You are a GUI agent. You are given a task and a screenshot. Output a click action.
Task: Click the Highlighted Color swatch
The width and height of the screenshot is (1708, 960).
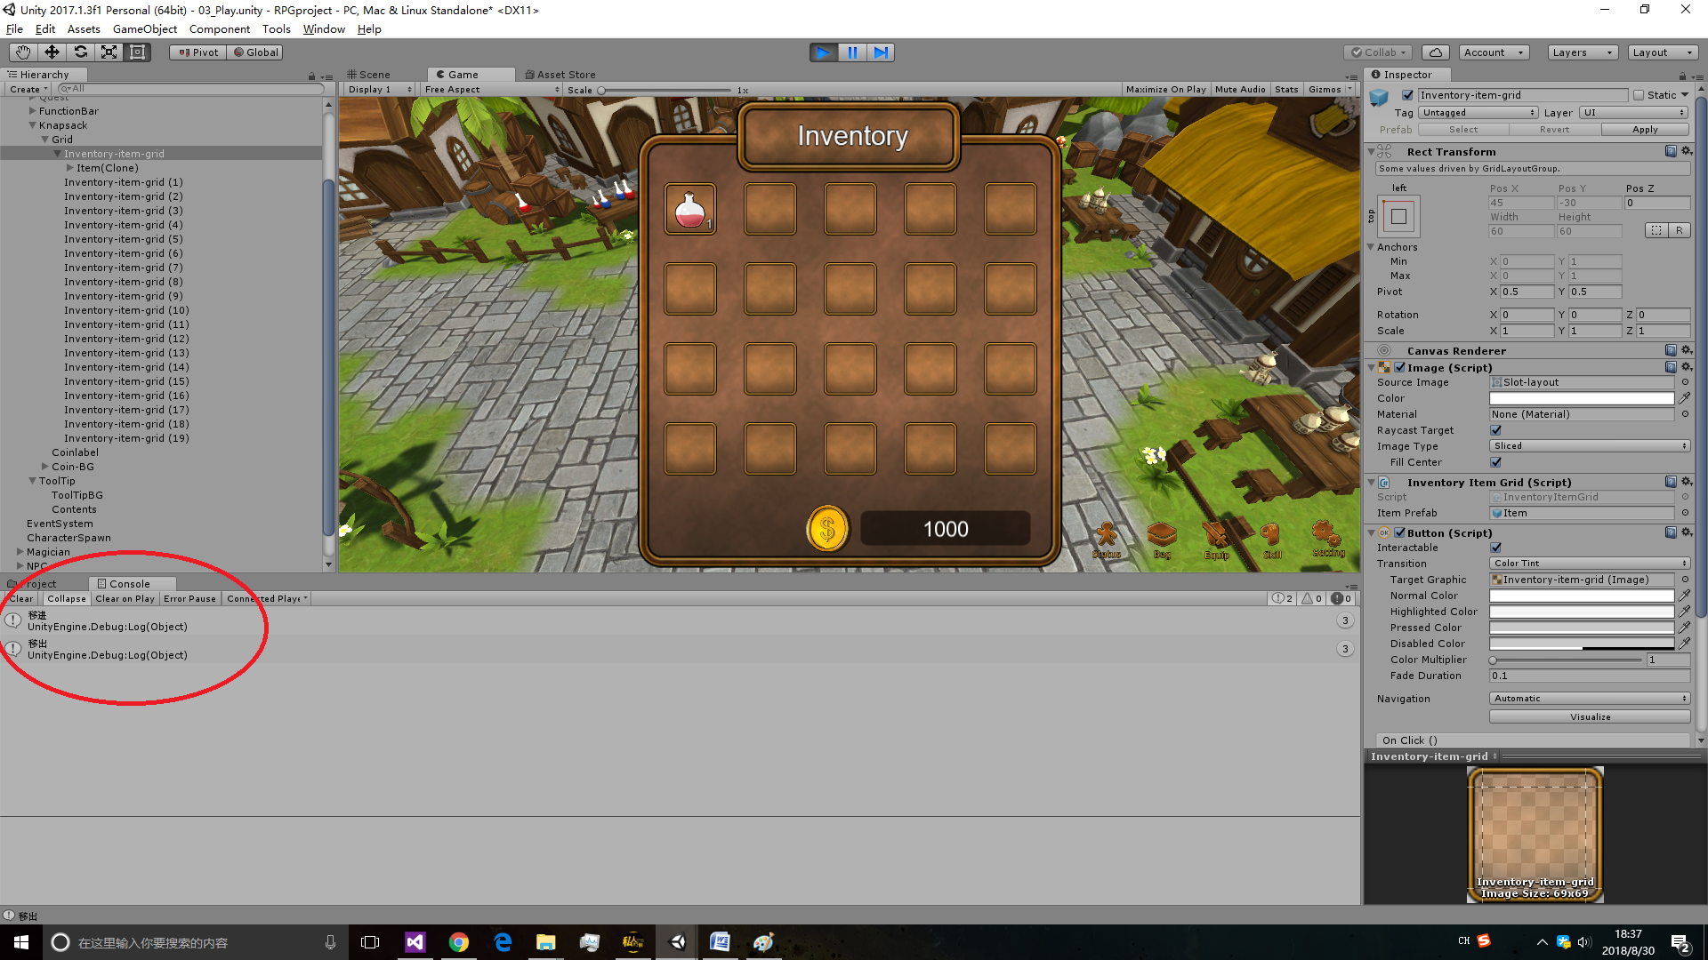coord(1582,612)
